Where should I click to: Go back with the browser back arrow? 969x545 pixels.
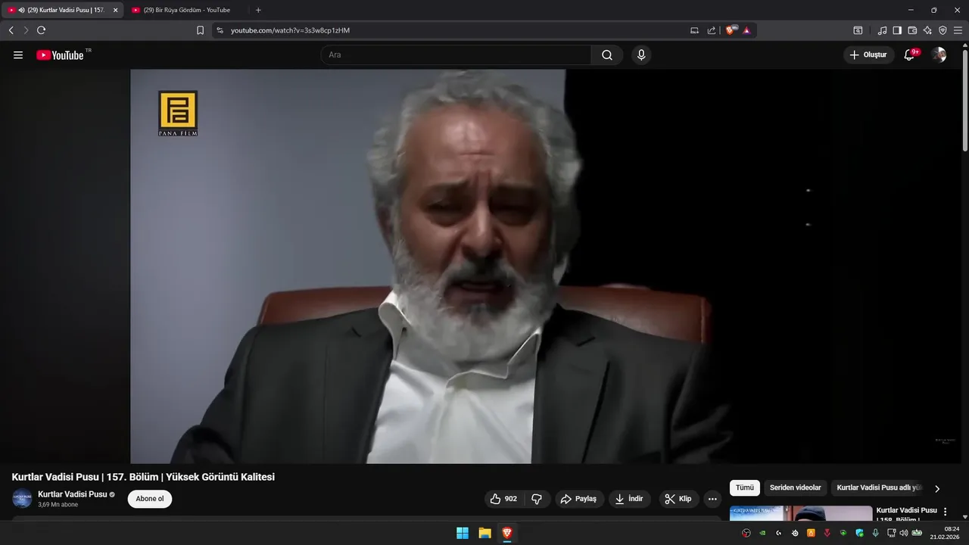pyautogui.click(x=11, y=30)
